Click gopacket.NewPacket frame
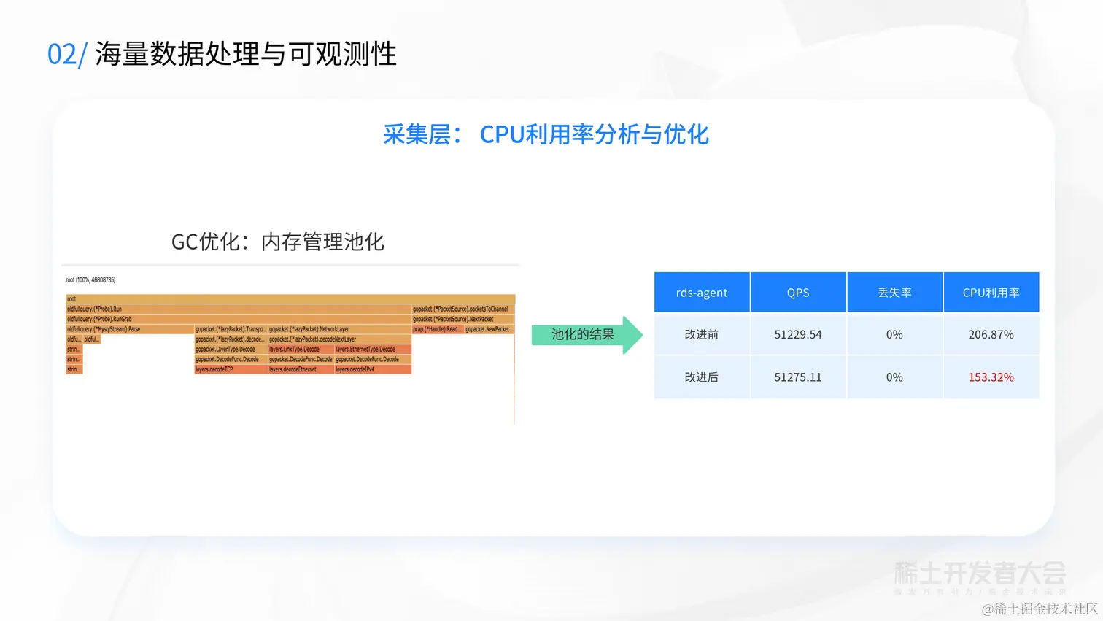This screenshot has width=1103, height=621. click(x=489, y=329)
